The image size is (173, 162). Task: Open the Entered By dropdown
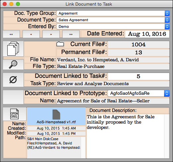[x=113, y=27]
